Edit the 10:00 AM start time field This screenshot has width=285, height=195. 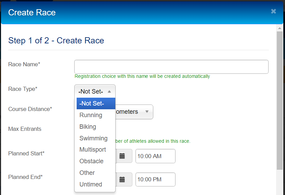click(155, 156)
